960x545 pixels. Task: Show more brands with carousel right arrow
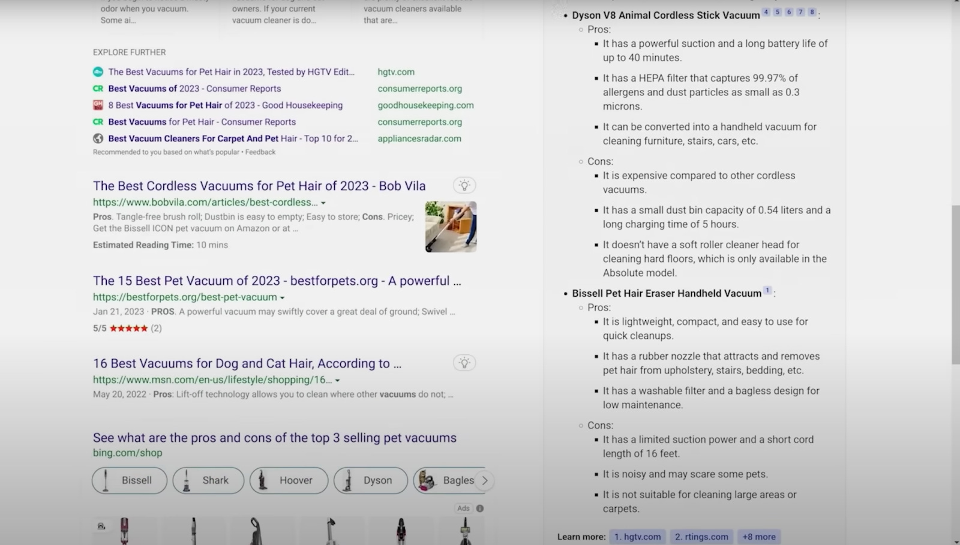[x=485, y=480]
